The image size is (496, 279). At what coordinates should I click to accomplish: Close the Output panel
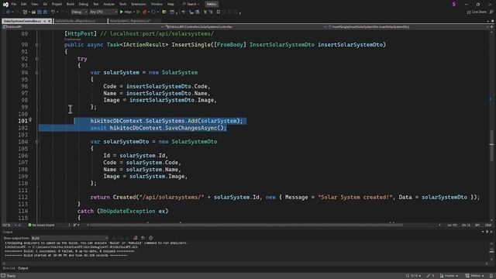491,232
